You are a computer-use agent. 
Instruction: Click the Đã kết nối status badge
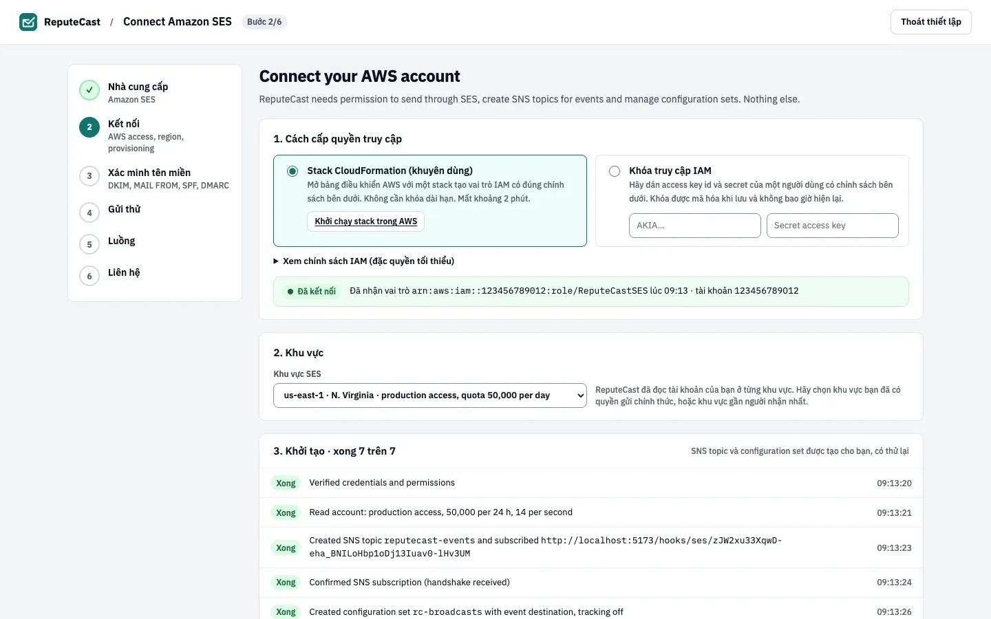tap(311, 292)
